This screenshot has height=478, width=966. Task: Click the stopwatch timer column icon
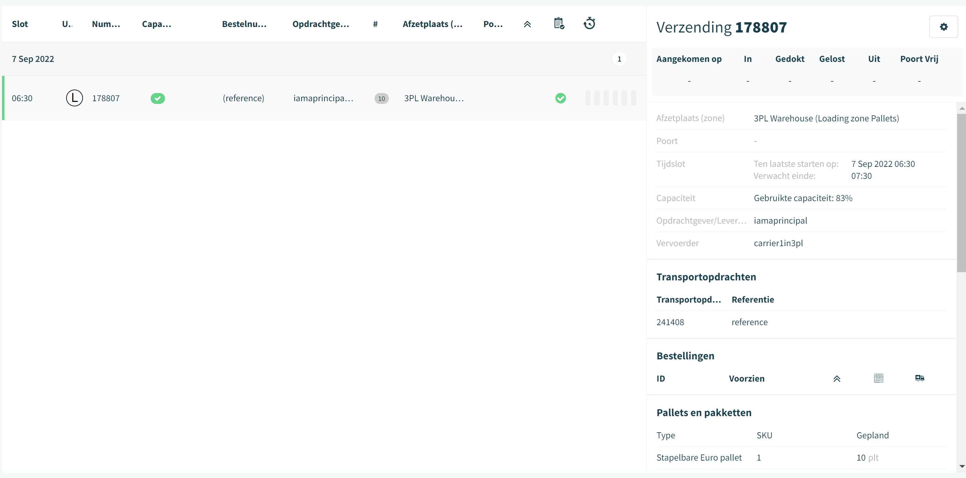(589, 24)
